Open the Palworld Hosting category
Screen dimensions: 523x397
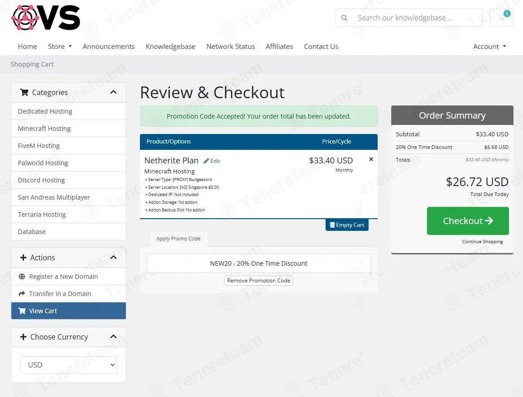pos(69,163)
